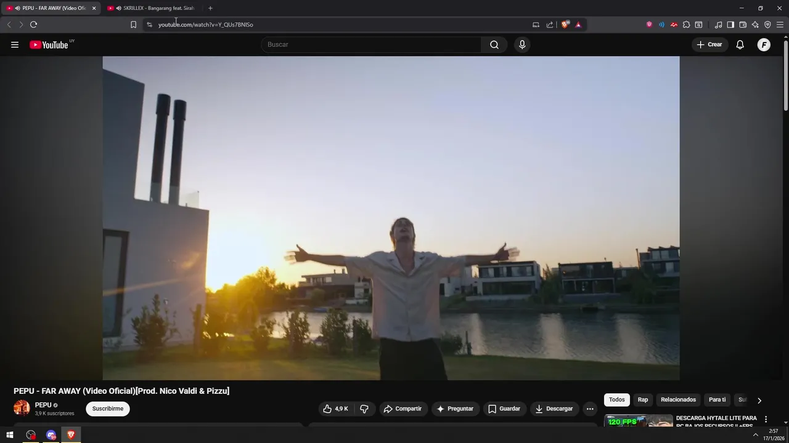The image size is (789, 443).
Task: Open the Brave music playlist icon
Action: [718, 25]
